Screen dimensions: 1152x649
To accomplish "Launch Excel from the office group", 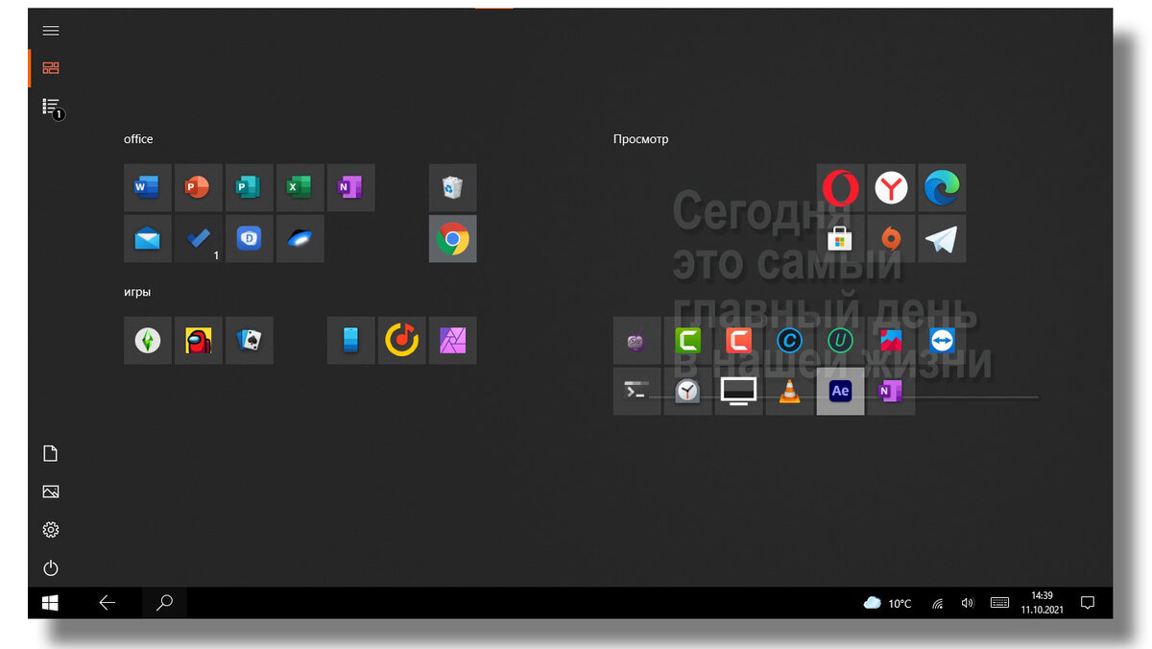I will [300, 187].
